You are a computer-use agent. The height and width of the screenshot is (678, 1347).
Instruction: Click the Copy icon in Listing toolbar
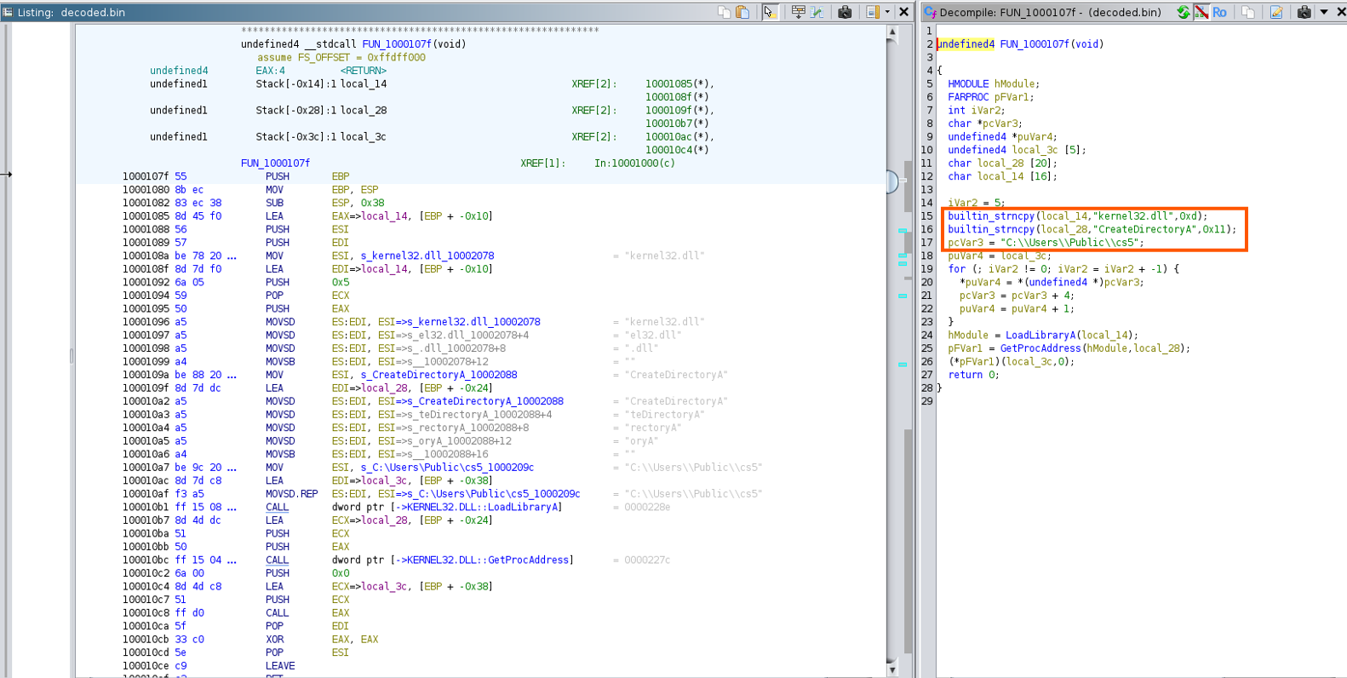[724, 12]
